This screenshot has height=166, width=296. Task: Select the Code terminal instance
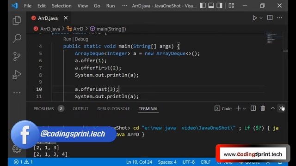click(x=223, y=108)
